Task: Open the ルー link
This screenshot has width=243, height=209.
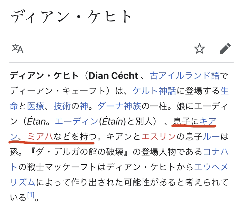Action: (x=211, y=137)
